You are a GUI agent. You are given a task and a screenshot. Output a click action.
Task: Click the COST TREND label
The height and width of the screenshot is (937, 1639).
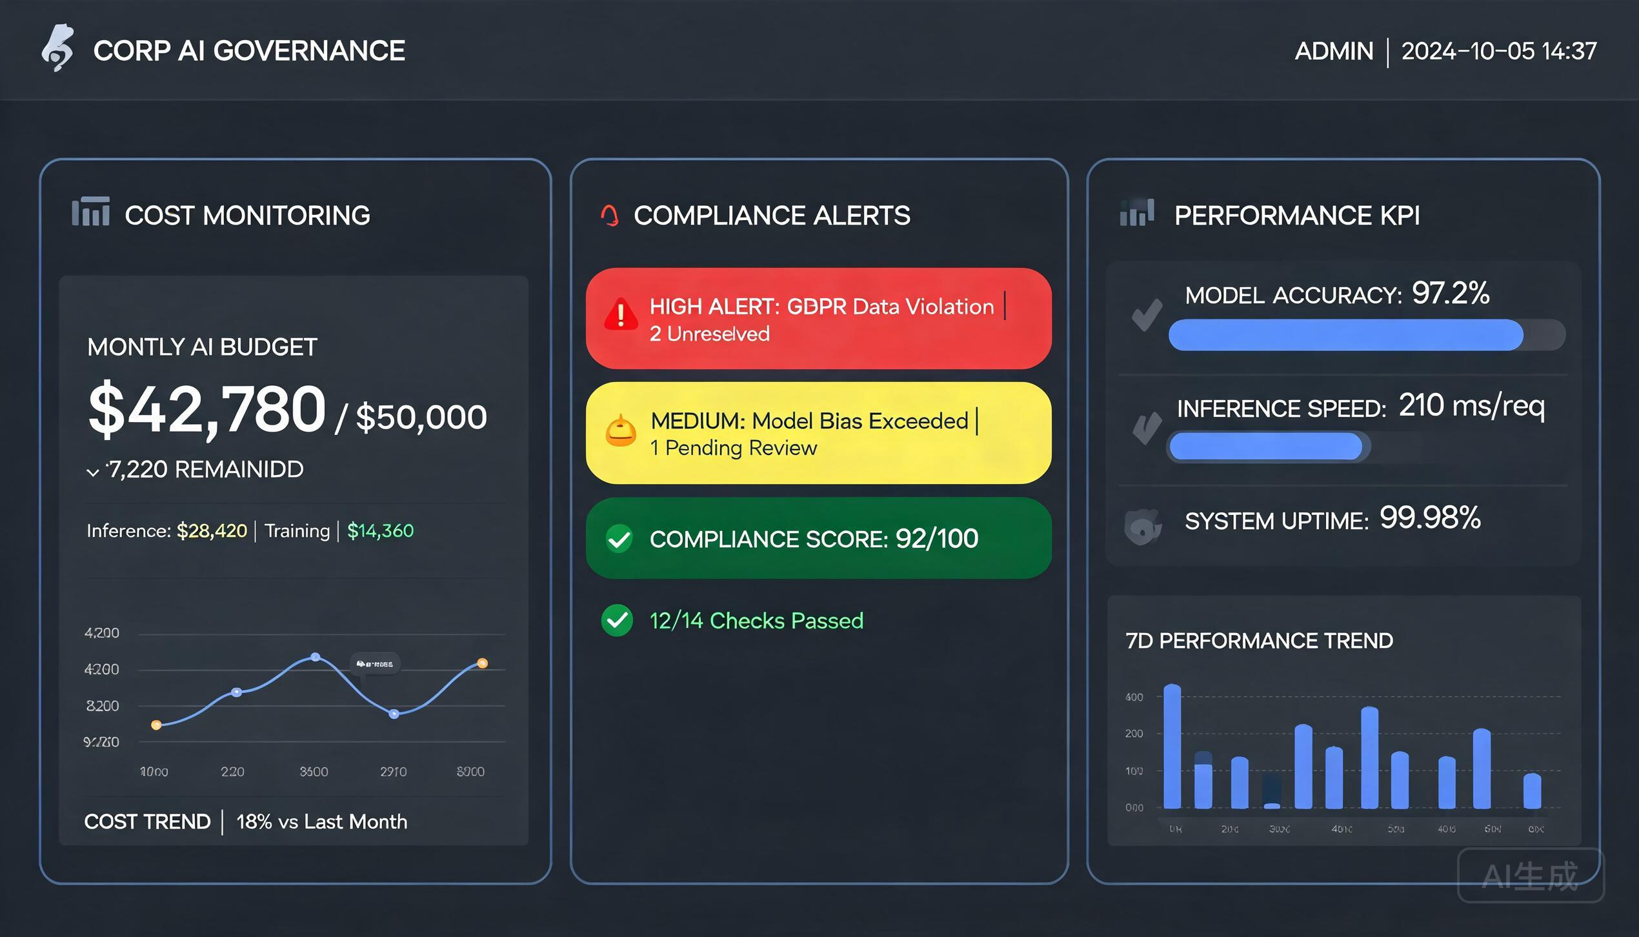147,821
